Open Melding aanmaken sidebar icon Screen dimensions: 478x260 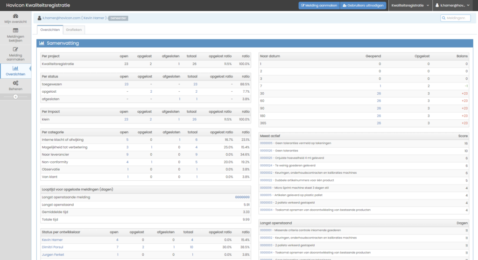pyautogui.click(x=15, y=49)
